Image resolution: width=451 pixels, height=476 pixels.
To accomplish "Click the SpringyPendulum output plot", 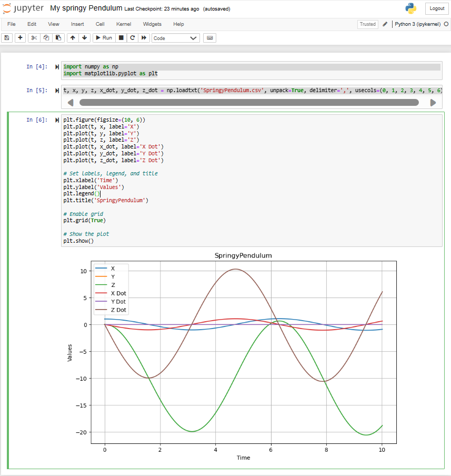I will coord(232,357).
